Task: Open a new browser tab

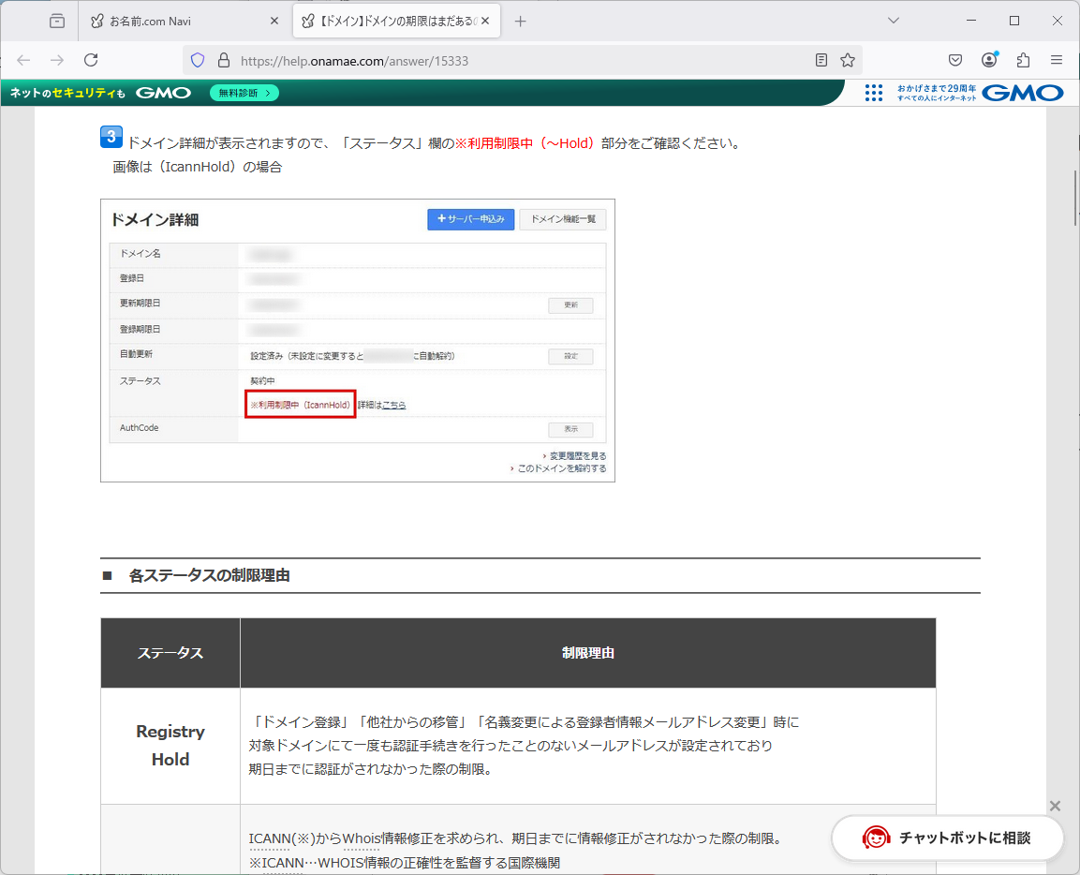Action: [521, 21]
